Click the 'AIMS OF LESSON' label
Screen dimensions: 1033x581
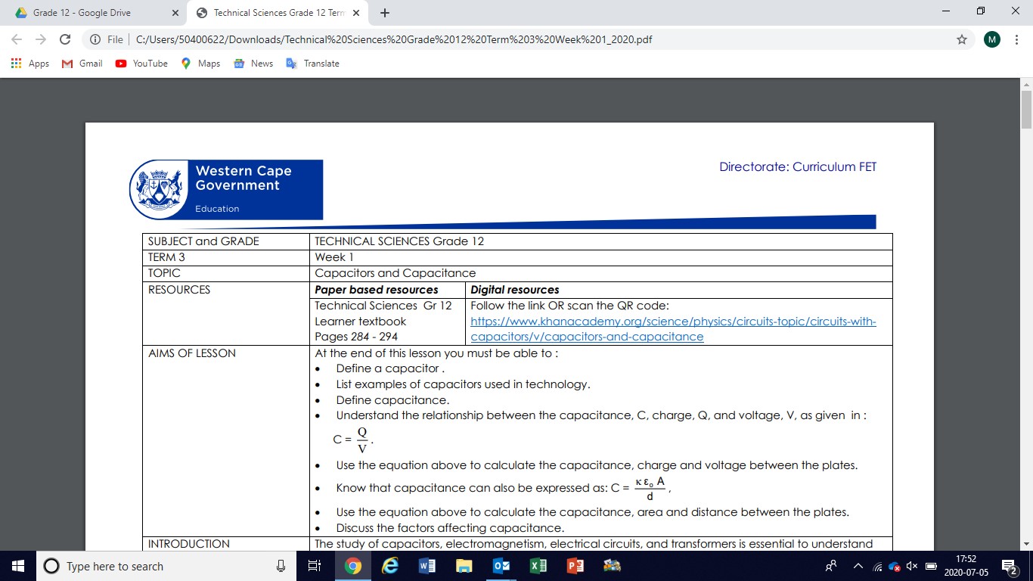(192, 353)
